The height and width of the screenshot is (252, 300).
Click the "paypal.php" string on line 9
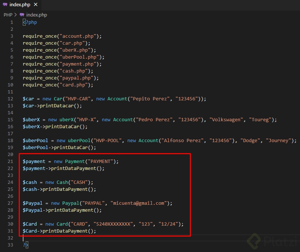click(76, 78)
